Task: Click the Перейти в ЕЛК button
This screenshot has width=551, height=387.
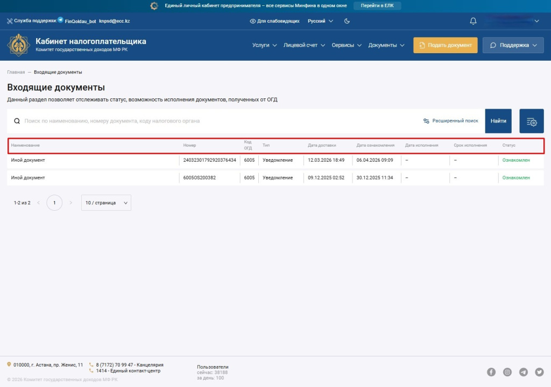Action: (377, 5)
